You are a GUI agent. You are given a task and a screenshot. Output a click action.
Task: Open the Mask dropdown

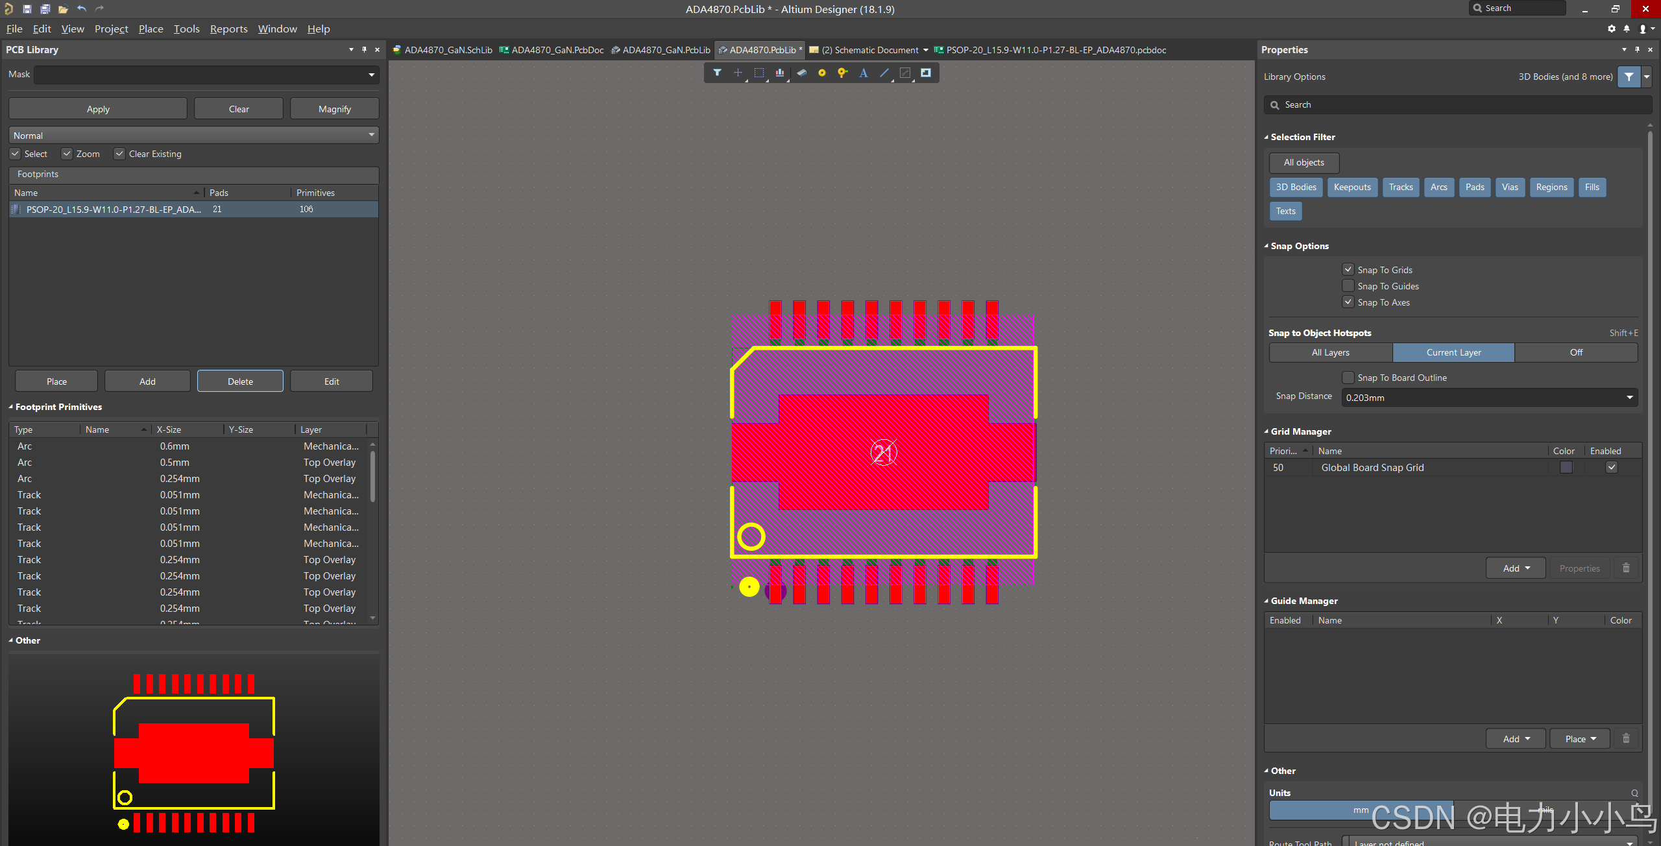(x=371, y=75)
